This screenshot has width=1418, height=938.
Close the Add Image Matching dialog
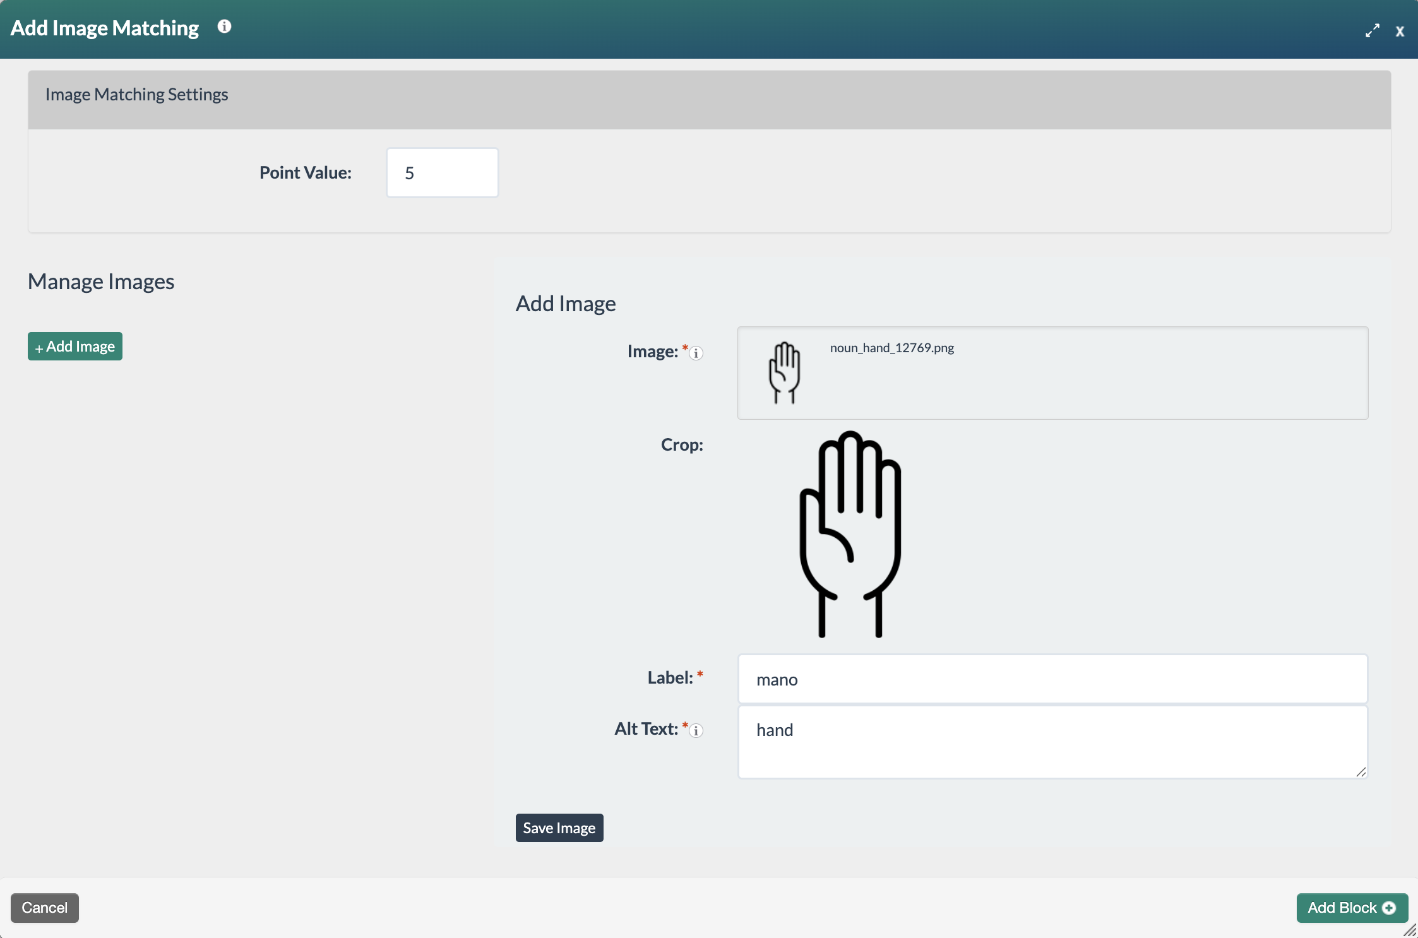point(1400,31)
